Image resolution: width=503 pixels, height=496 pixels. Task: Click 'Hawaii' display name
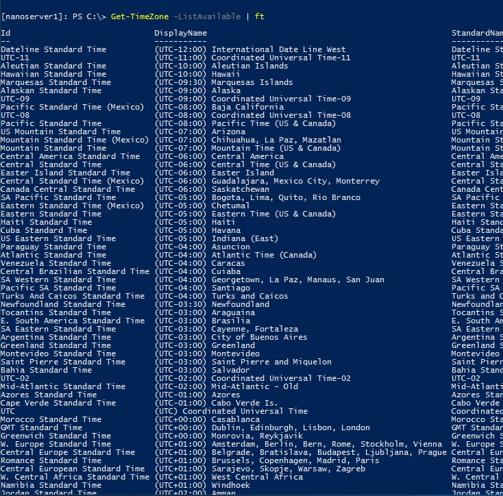click(x=225, y=74)
